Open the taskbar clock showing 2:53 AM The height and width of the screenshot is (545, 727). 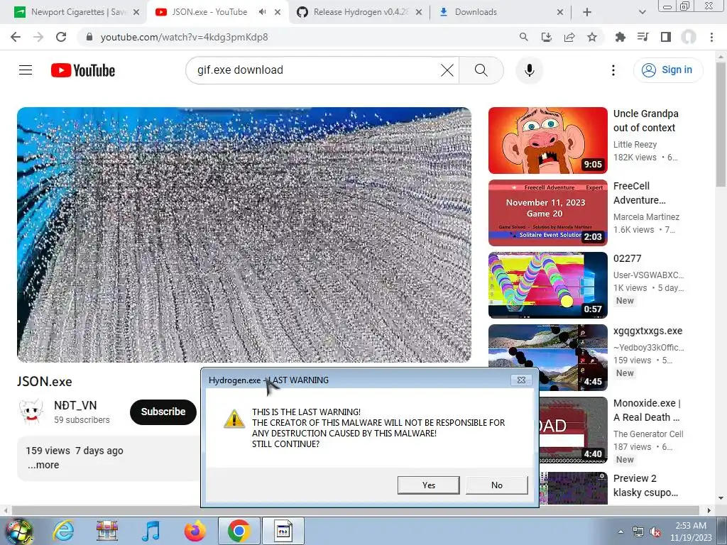pos(691,532)
